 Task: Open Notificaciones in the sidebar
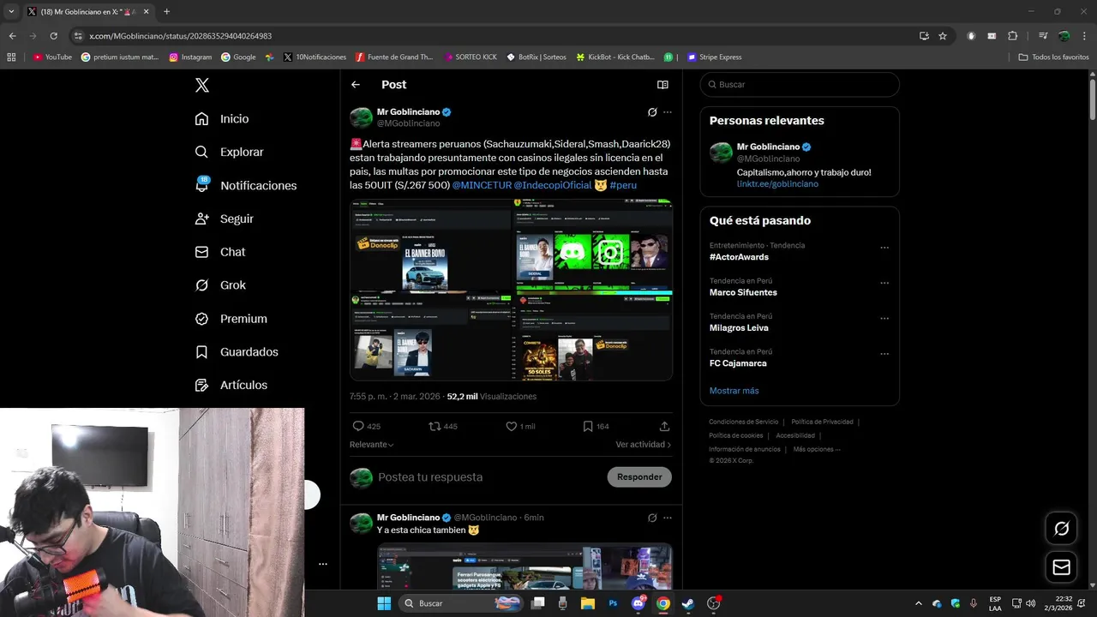point(245,185)
